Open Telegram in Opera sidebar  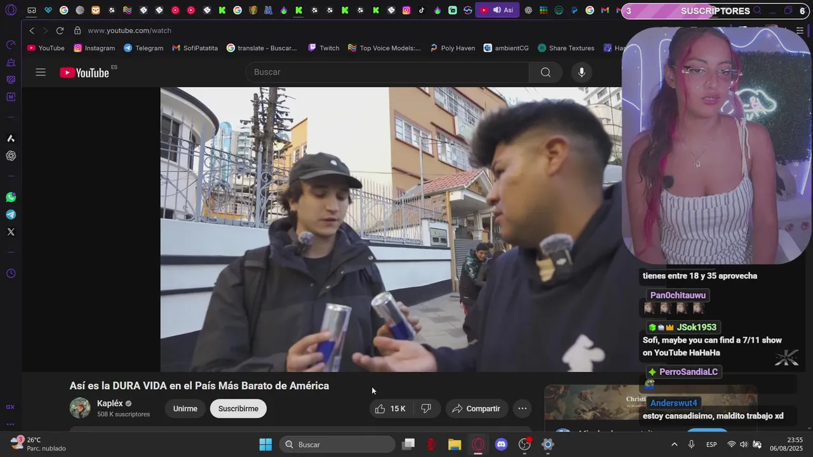pyautogui.click(x=11, y=215)
